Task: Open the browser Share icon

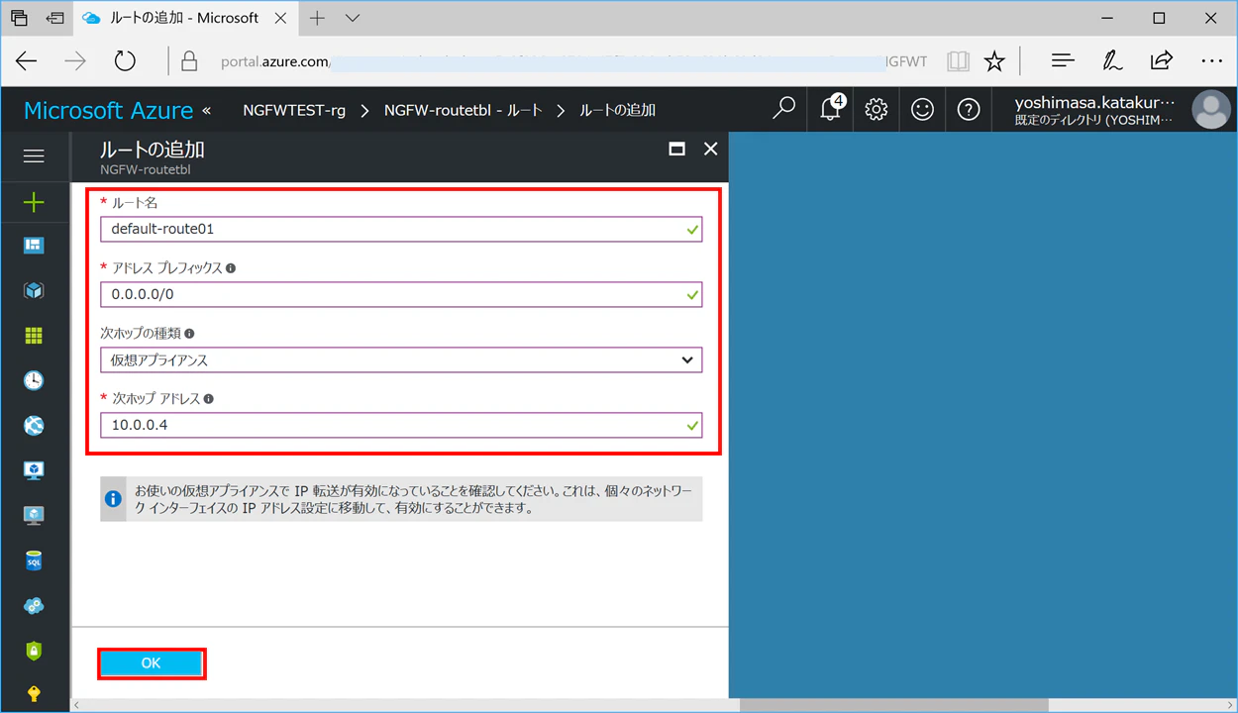Action: click(x=1162, y=60)
